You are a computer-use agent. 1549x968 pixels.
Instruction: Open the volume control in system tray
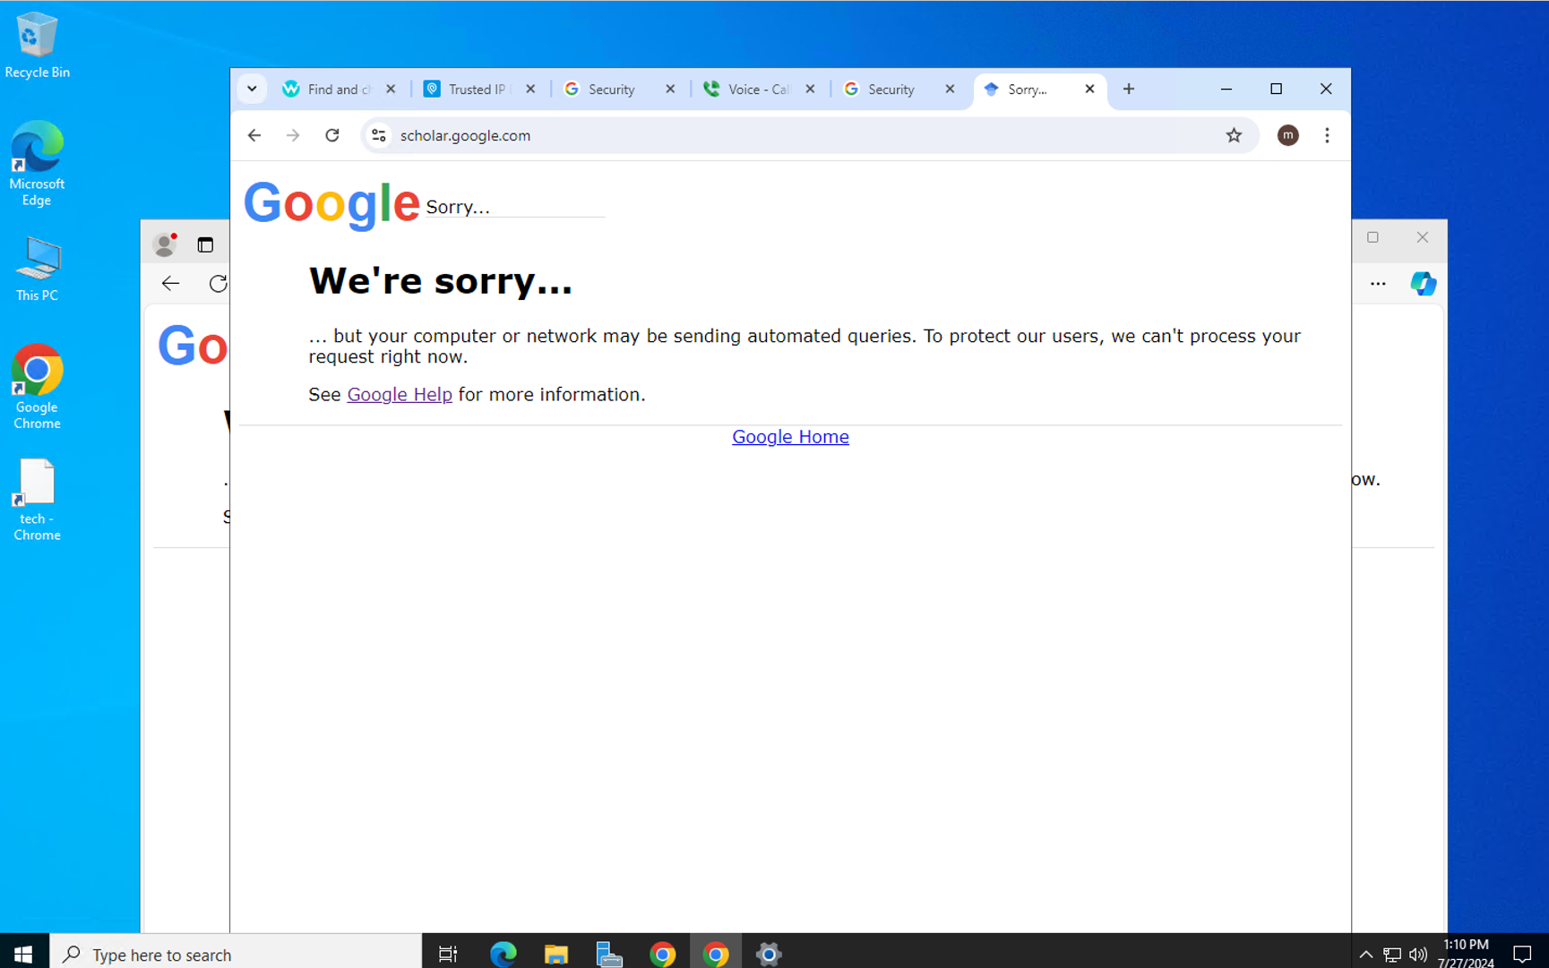pyautogui.click(x=1418, y=955)
